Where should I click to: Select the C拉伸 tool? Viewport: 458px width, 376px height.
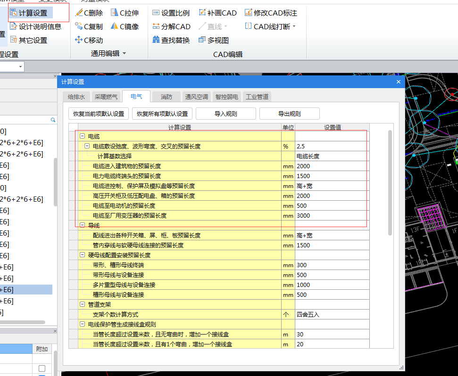click(x=125, y=13)
